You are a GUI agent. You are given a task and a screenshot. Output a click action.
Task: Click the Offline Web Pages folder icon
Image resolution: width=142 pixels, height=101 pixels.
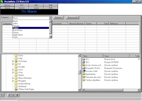point(16,89)
